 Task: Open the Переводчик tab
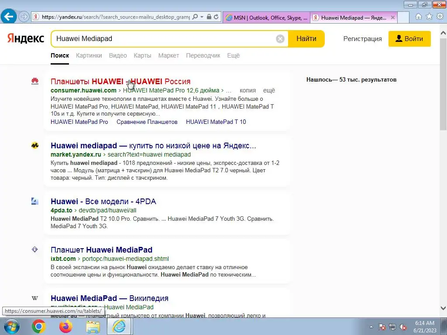[203, 55]
